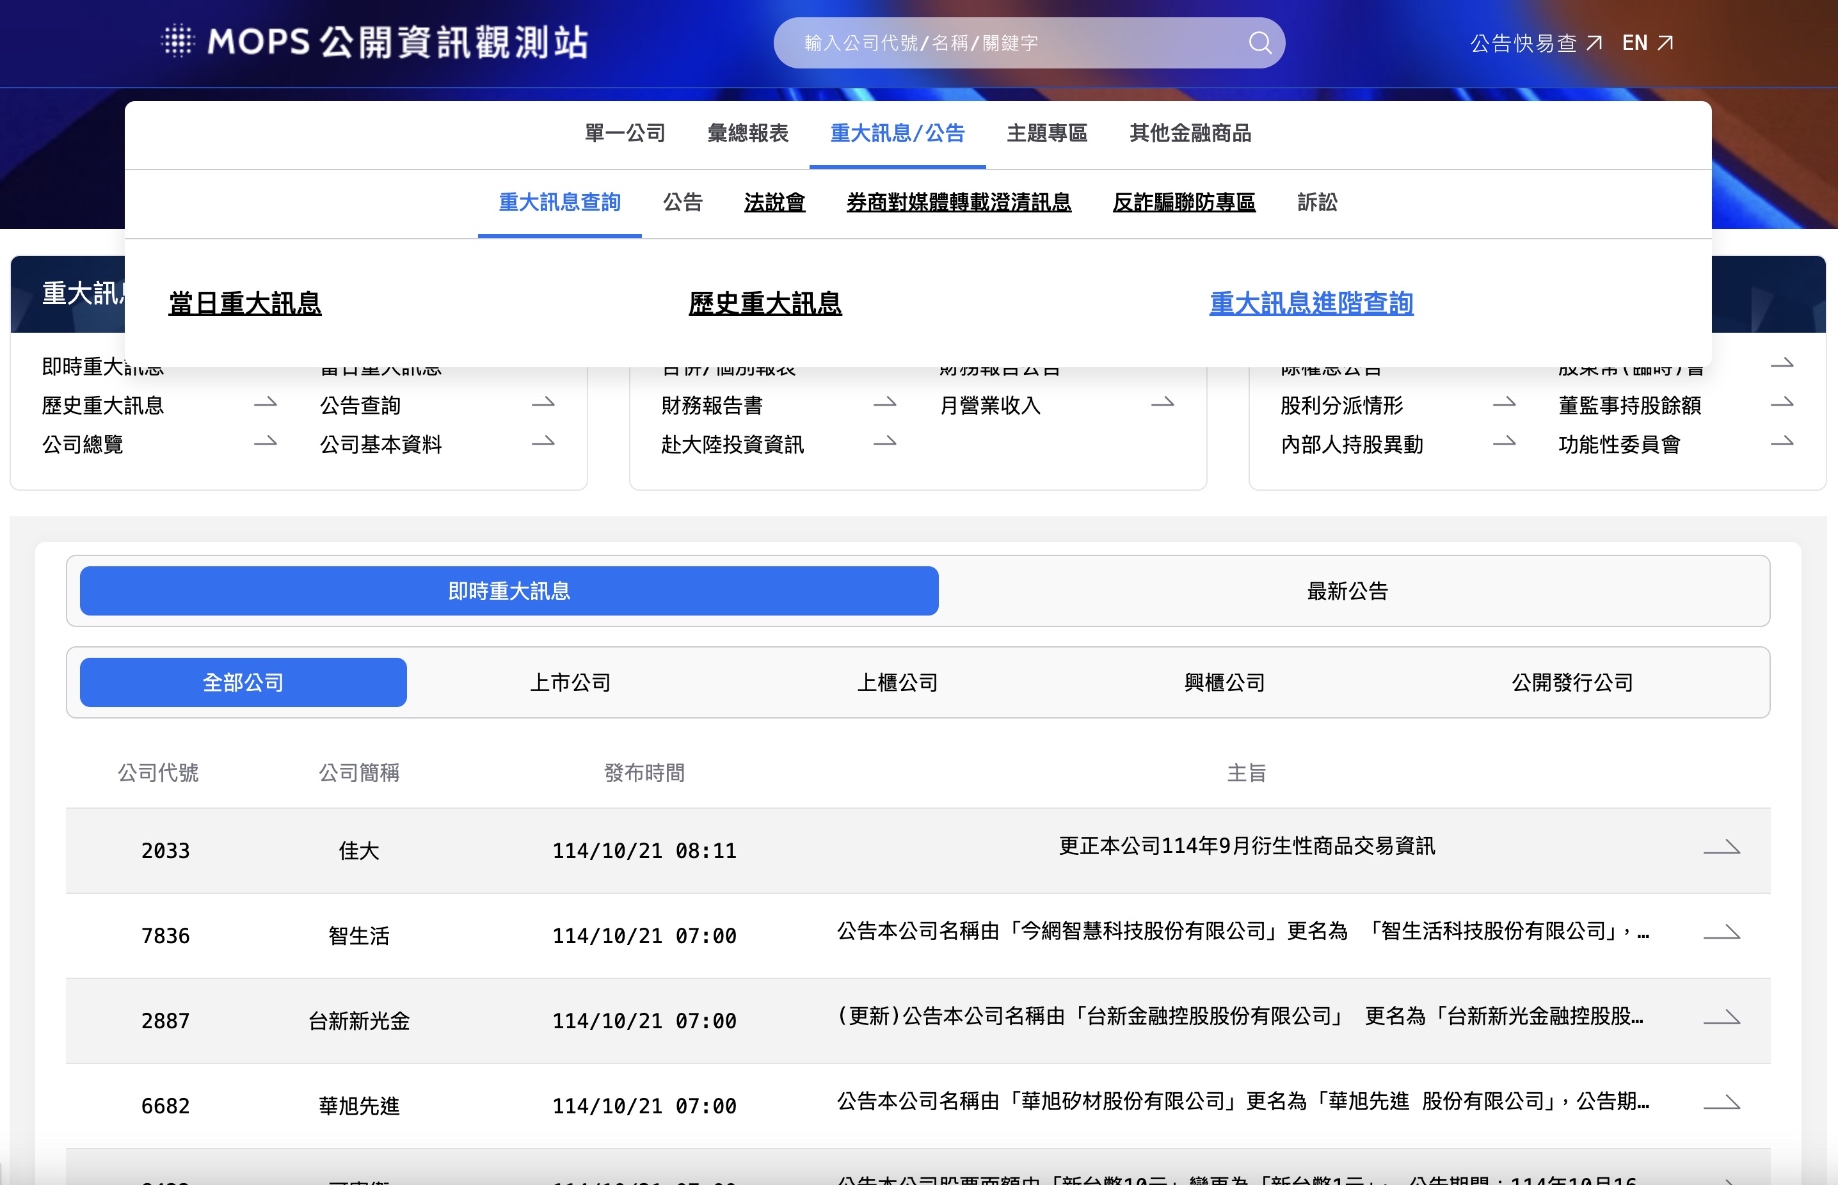Click the search magnifier icon
Image resolution: width=1838 pixels, height=1185 pixels.
point(1259,43)
